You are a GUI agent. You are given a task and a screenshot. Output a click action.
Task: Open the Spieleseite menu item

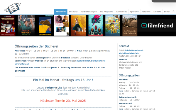[121, 12]
